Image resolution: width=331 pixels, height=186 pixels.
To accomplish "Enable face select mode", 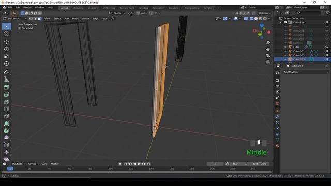I will [39, 19].
